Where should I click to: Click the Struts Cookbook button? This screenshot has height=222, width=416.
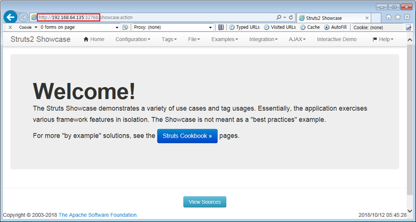point(187,136)
